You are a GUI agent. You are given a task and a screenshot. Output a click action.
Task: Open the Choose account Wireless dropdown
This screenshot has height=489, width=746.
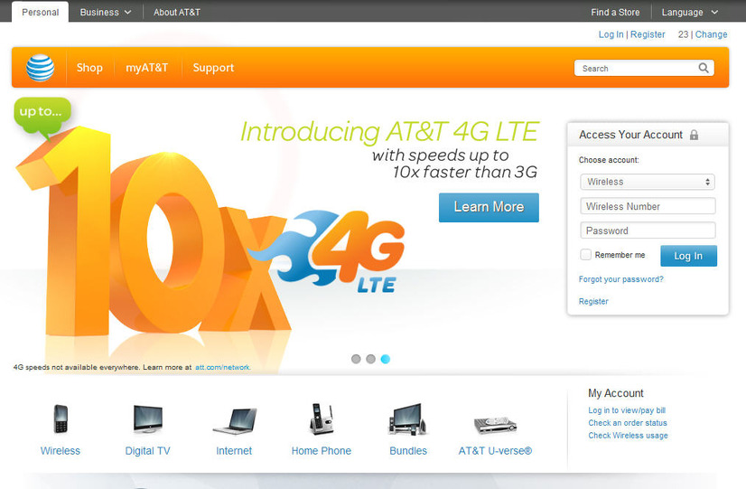coord(648,182)
